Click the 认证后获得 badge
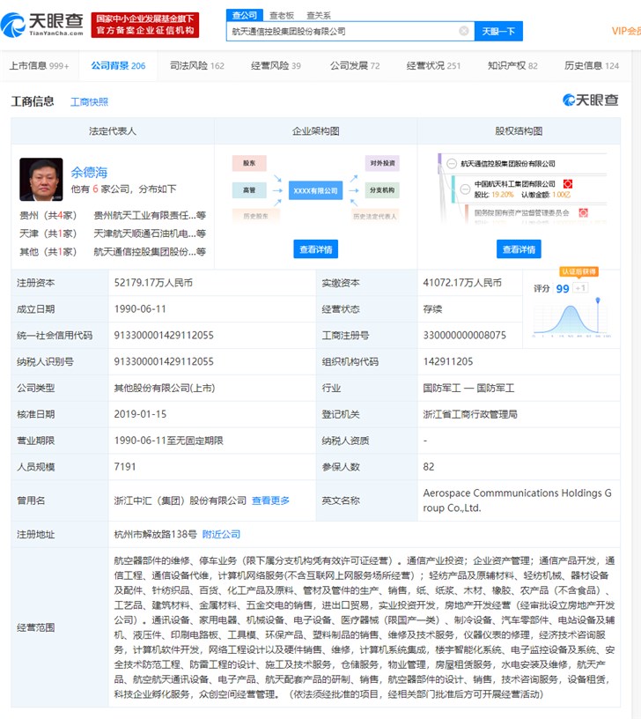Screen dimensions: 641x719 [x=579, y=271]
